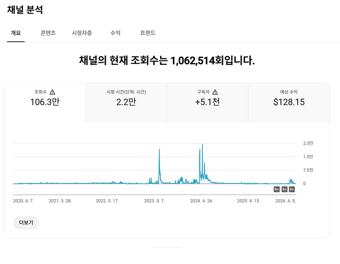Click the 2020. 6. 7. date axis label
The width and height of the screenshot is (340, 264).
pyautogui.click(x=23, y=201)
